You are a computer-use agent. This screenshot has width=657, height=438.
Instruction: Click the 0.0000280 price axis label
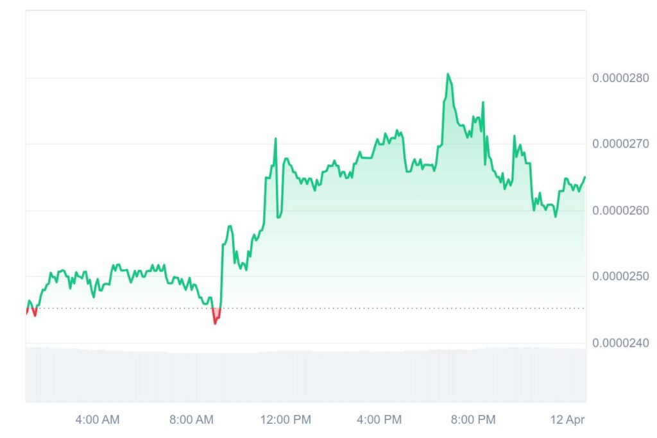pos(620,78)
